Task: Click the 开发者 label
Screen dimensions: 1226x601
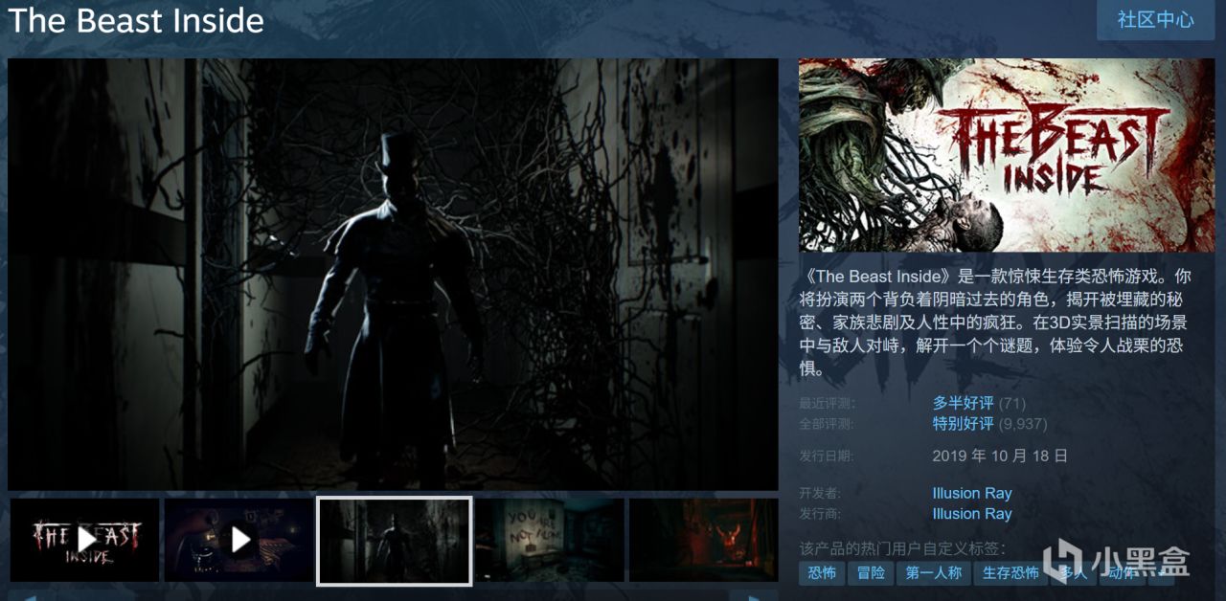Action: click(x=820, y=494)
